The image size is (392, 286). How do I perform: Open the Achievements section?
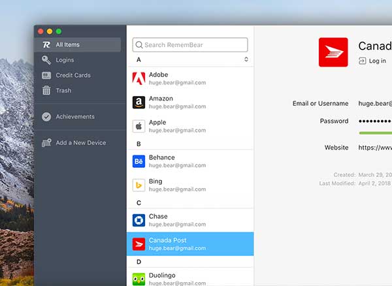75,117
